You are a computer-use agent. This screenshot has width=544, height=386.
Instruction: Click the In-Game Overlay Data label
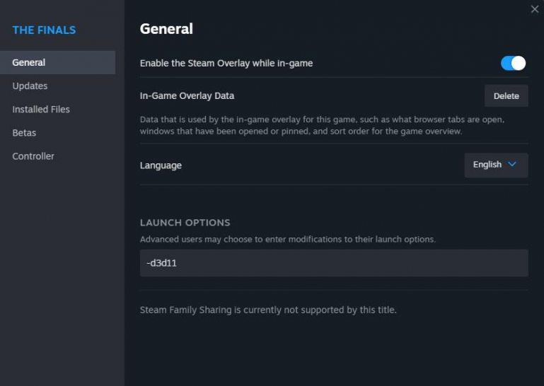pos(187,95)
